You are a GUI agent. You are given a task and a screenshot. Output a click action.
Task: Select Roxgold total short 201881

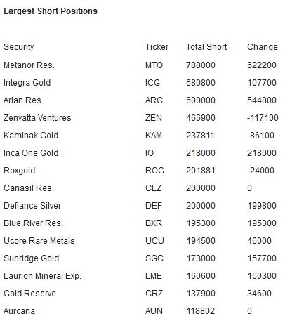pos(201,171)
